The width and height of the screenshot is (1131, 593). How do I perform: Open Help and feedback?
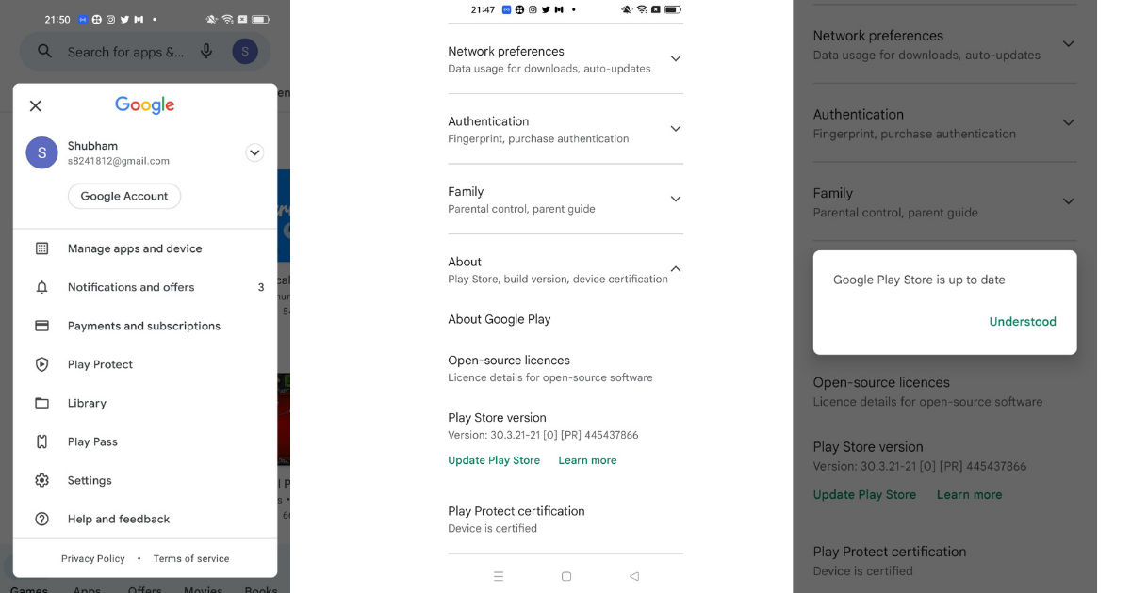click(x=145, y=519)
